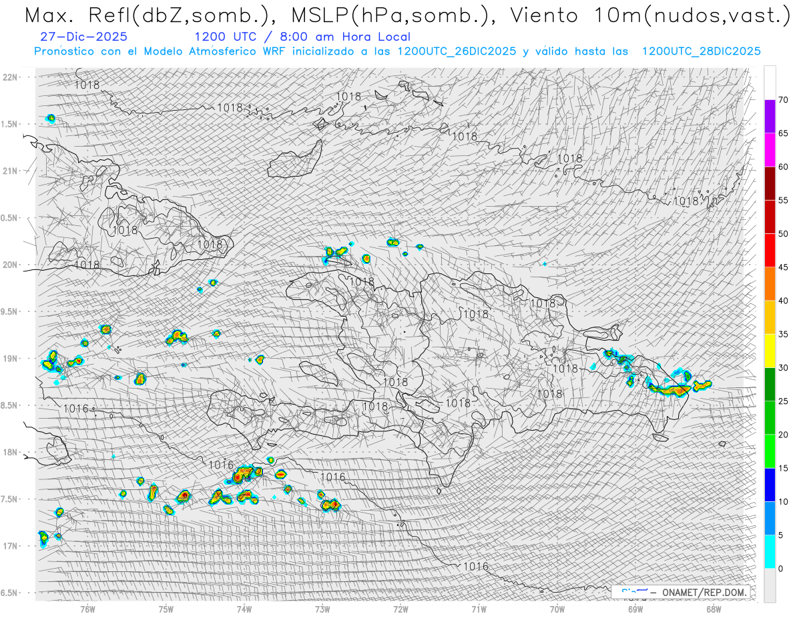Image resolution: width=801 pixels, height=618 pixels.
Task: Click the '72W' longitude axis label
Action: tap(400, 609)
